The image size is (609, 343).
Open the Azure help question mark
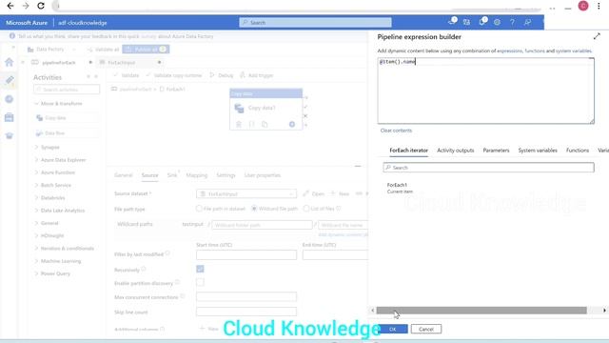coord(512,22)
